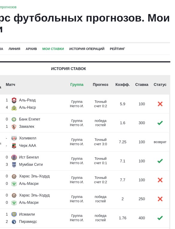Open the Холивелл team name link
Screen dimensions: 175x229
click(28, 138)
